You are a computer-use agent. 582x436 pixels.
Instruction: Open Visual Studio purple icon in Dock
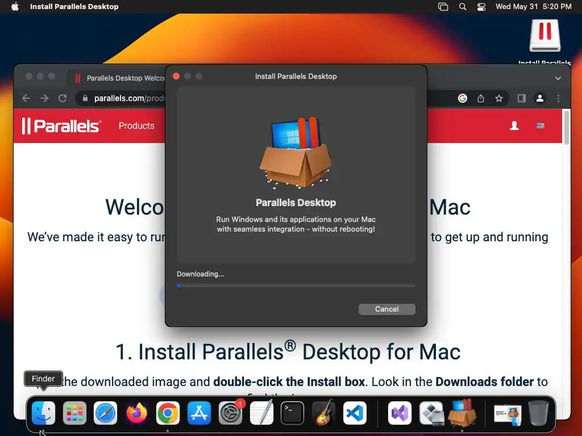pos(400,413)
